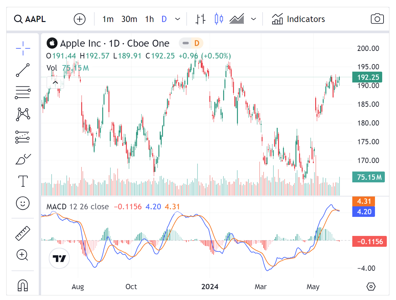The image size is (396, 300).
Task: Toggle the candlestick chart style
Action: (219, 19)
